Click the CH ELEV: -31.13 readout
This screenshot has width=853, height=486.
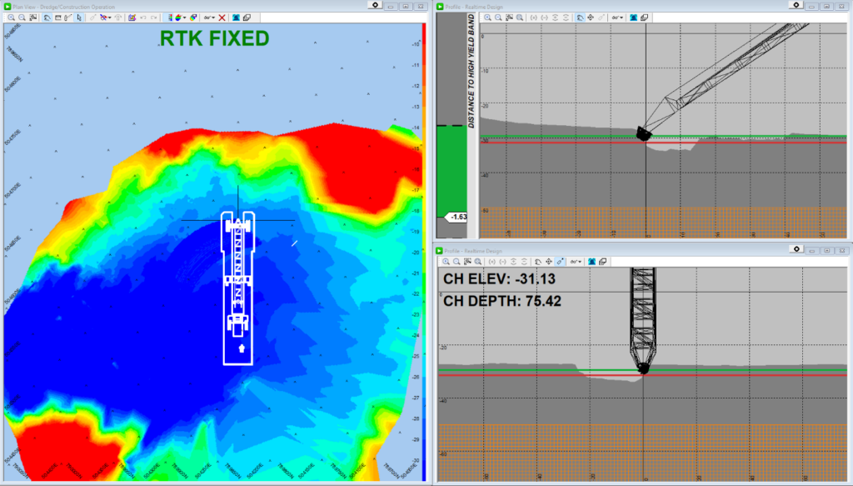coord(499,279)
